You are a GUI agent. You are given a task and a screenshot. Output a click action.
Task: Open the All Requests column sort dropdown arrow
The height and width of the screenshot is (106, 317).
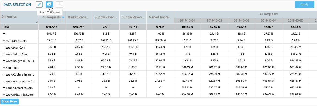(x=63, y=18)
